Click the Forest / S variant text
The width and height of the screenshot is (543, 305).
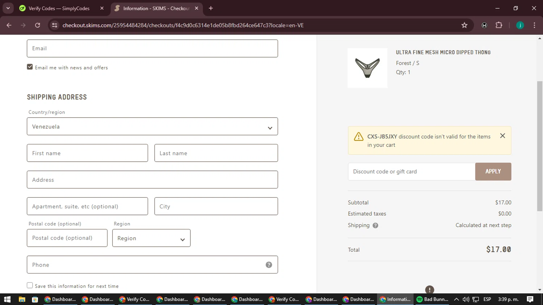pos(408,63)
